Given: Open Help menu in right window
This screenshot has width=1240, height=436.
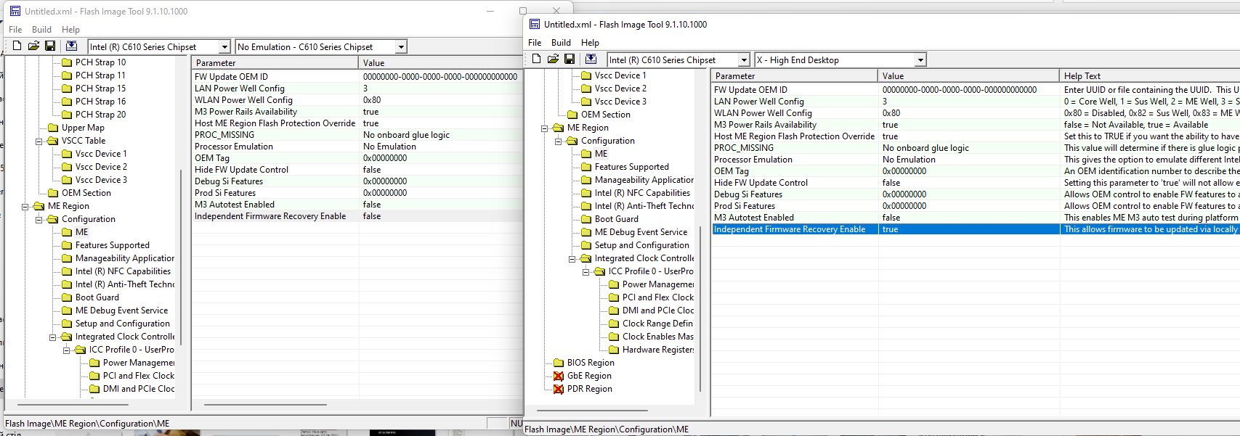Looking at the screenshot, I should pos(590,43).
